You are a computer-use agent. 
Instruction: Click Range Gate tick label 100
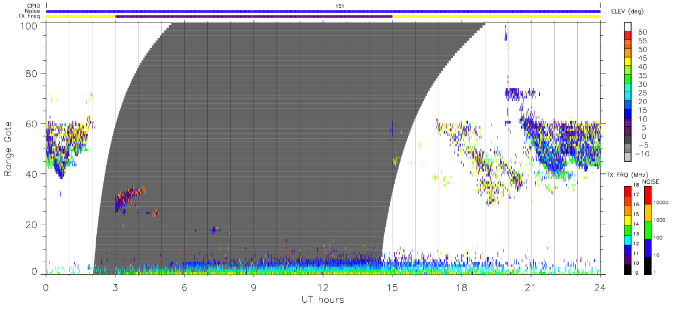29,25
